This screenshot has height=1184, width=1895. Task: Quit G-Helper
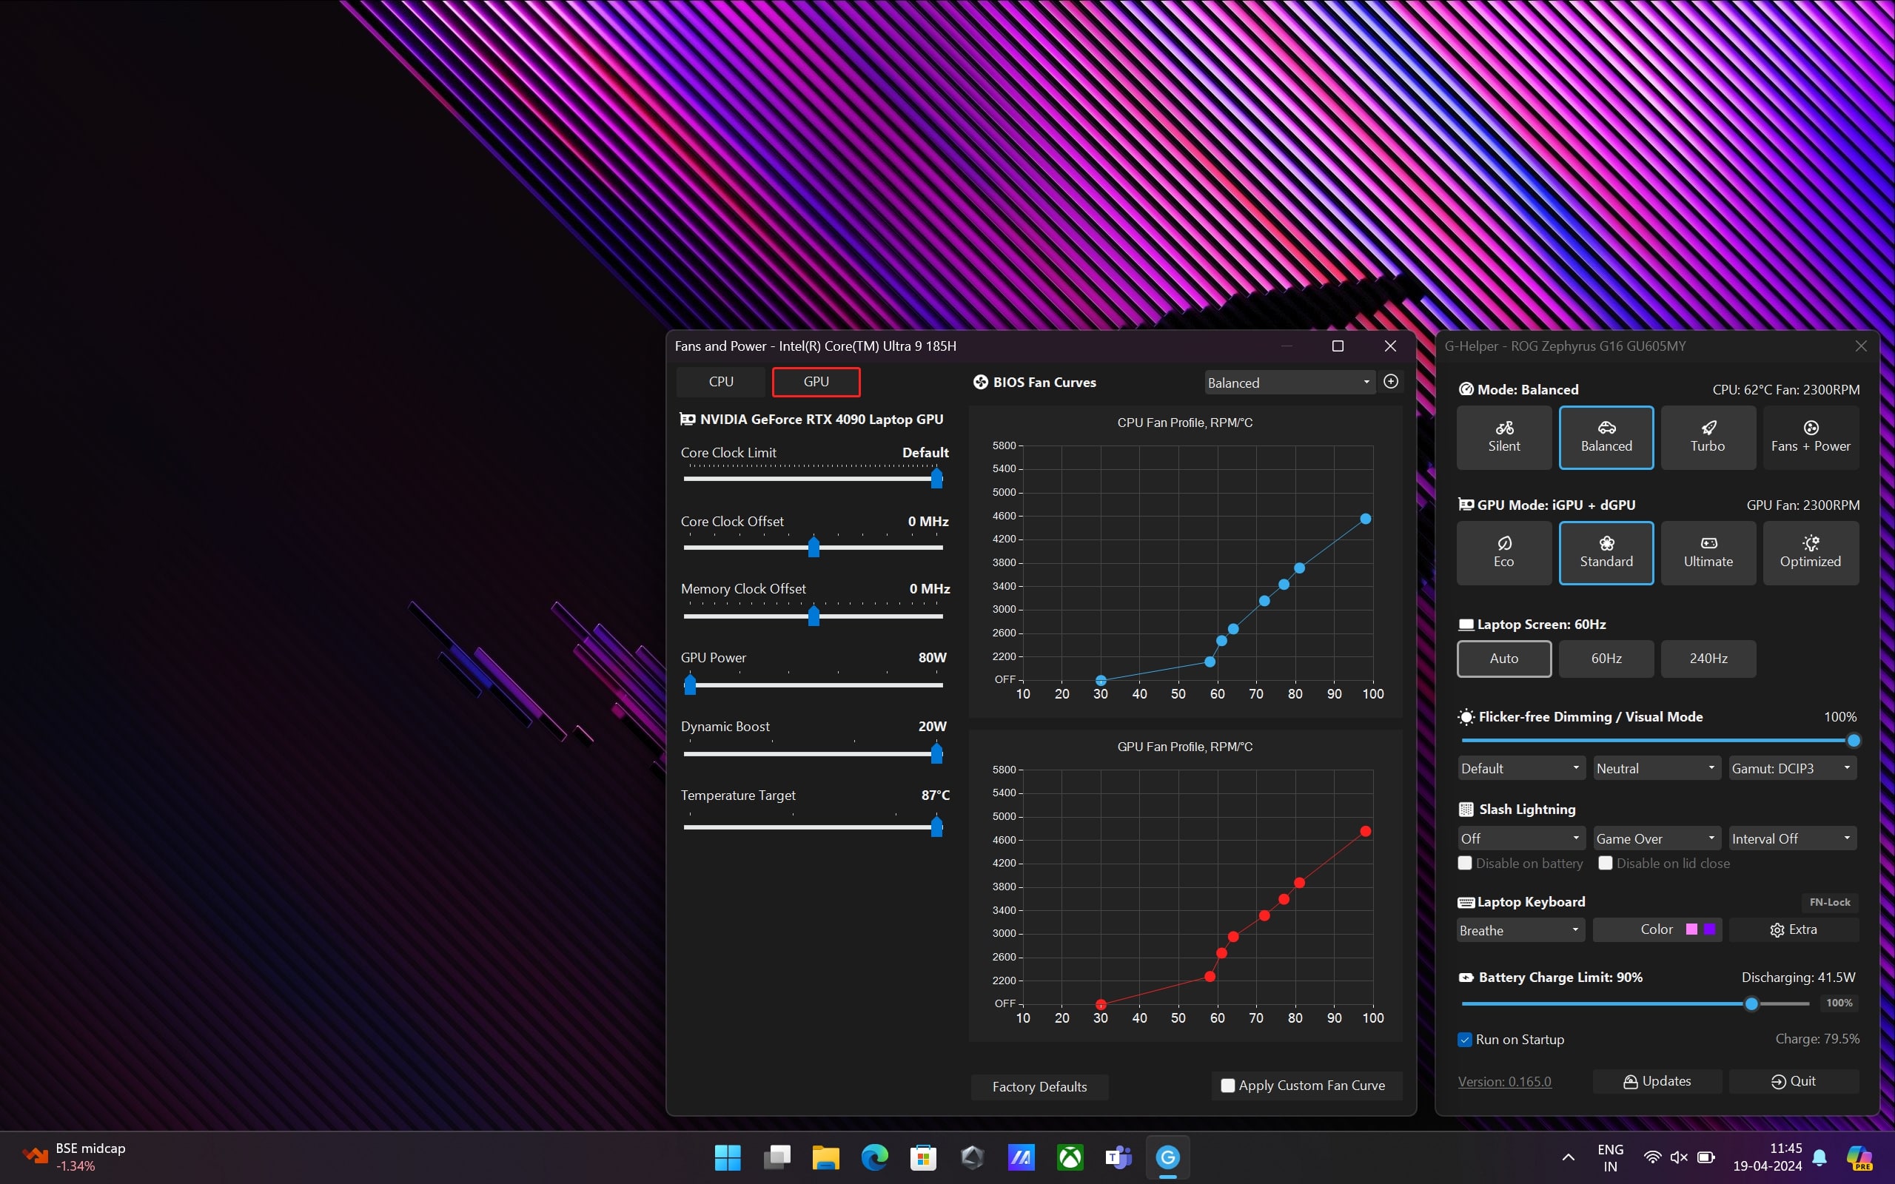tap(1793, 1081)
